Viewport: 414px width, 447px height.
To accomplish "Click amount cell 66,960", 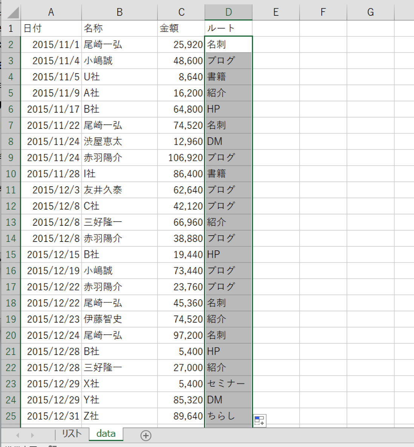I will (181, 222).
